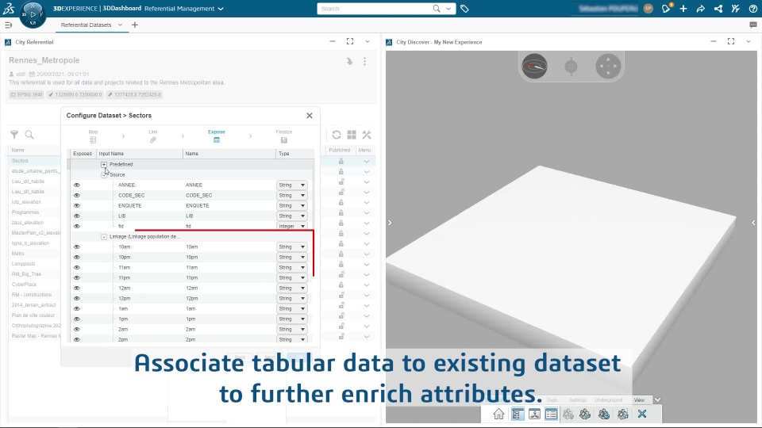Collapse the Linkage population tree node

pyautogui.click(x=104, y=237)
